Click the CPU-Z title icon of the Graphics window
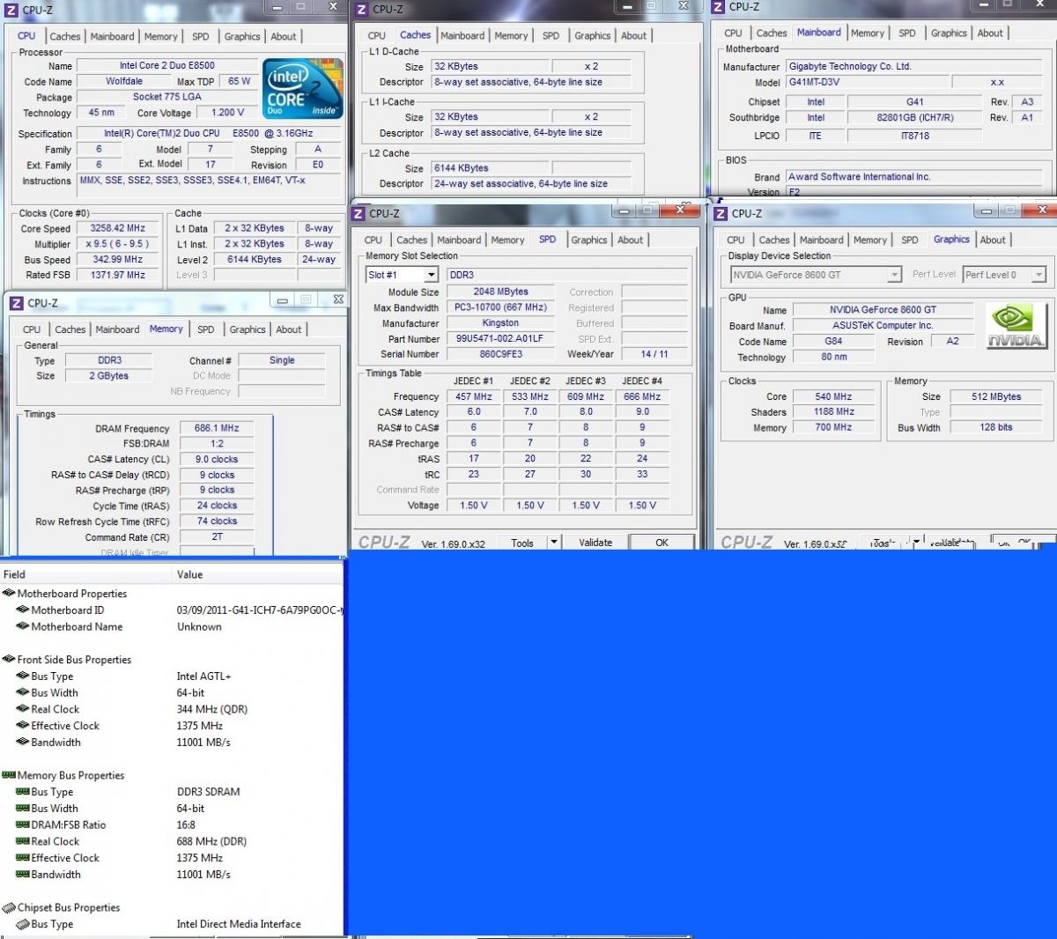Screen dimensions: 1057x939 coord(721,213)
